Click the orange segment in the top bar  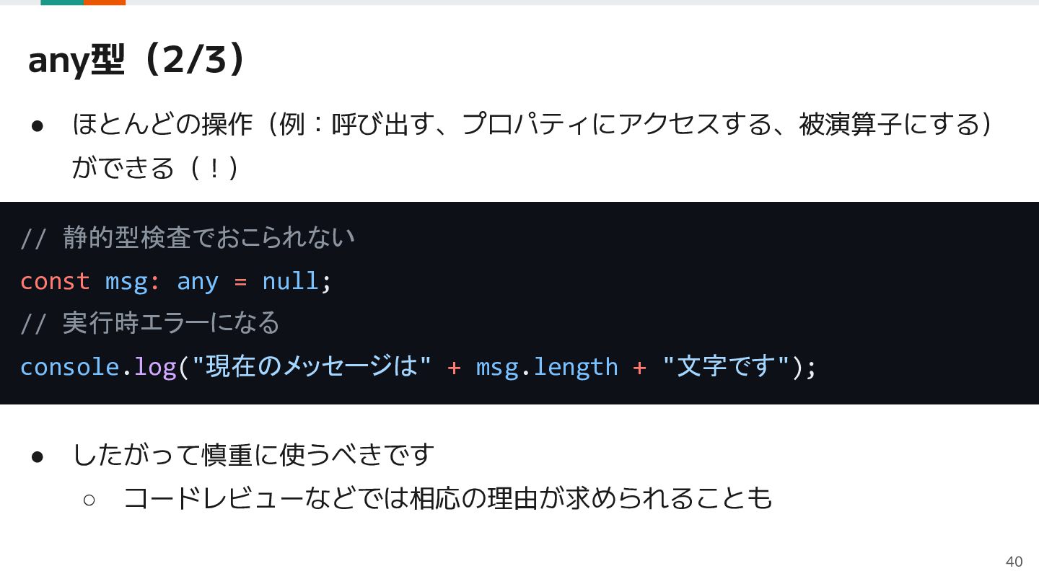pyautogui.click(x=105, y=2)
